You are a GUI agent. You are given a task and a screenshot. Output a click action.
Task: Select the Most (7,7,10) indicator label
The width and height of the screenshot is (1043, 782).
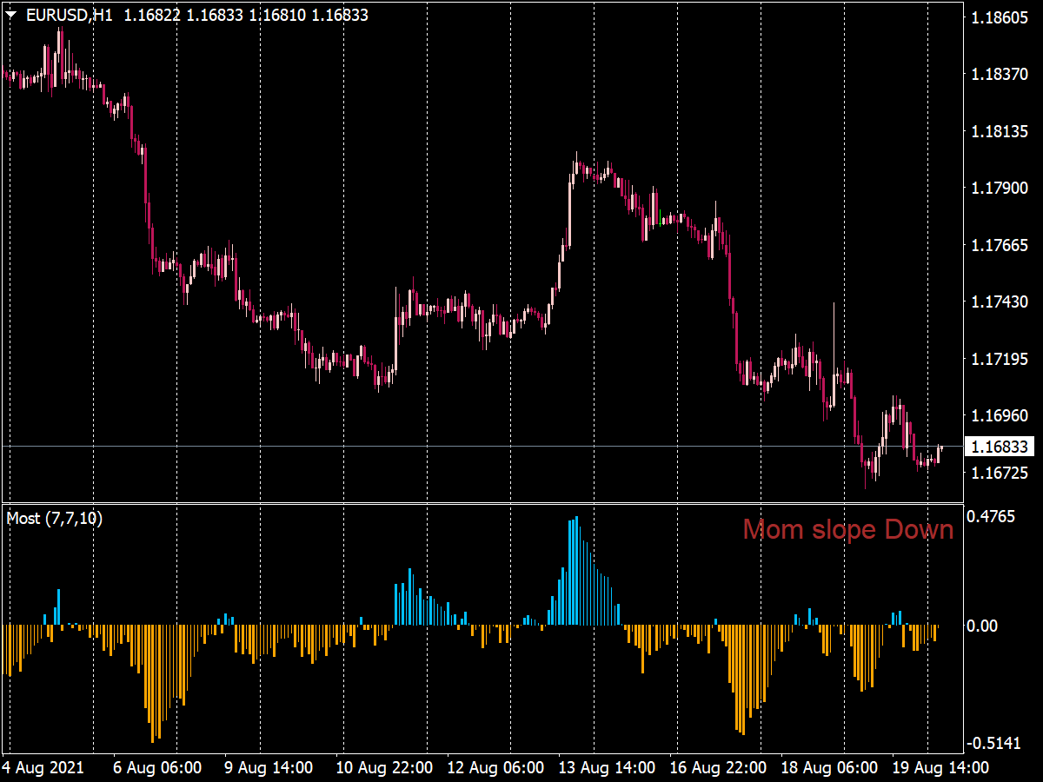(x=54, y=519)
